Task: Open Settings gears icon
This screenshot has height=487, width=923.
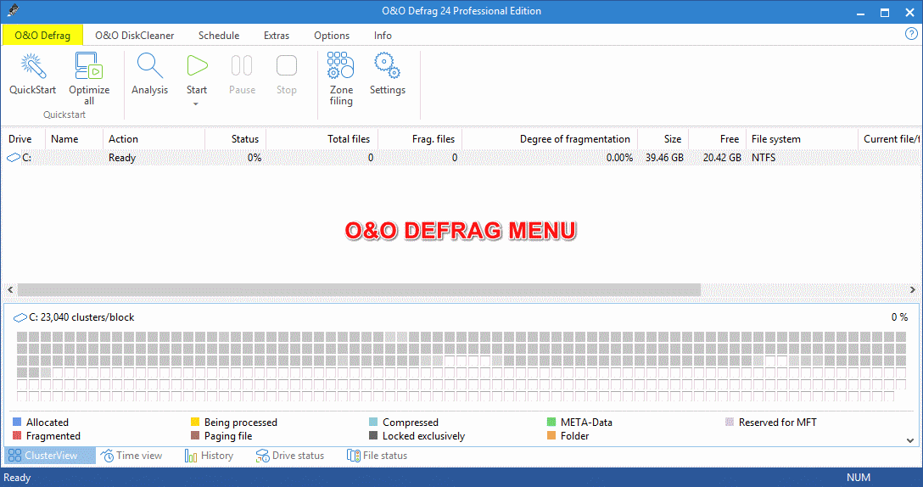Action: point(388,65)
